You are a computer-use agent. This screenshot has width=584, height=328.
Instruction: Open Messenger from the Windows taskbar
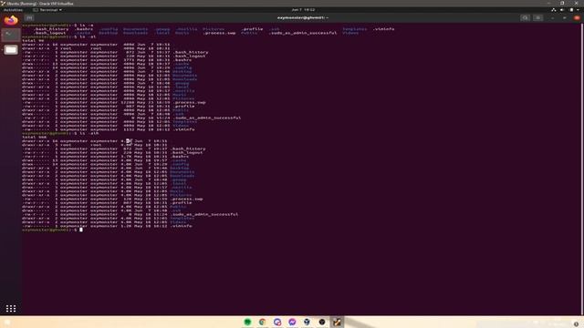292,322
